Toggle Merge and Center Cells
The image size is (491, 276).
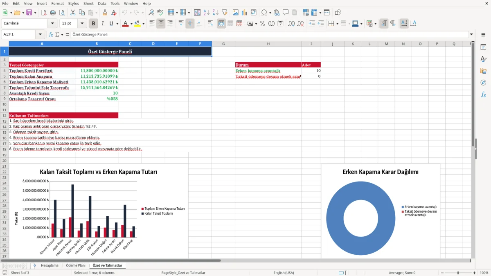(x=221, y=24)
